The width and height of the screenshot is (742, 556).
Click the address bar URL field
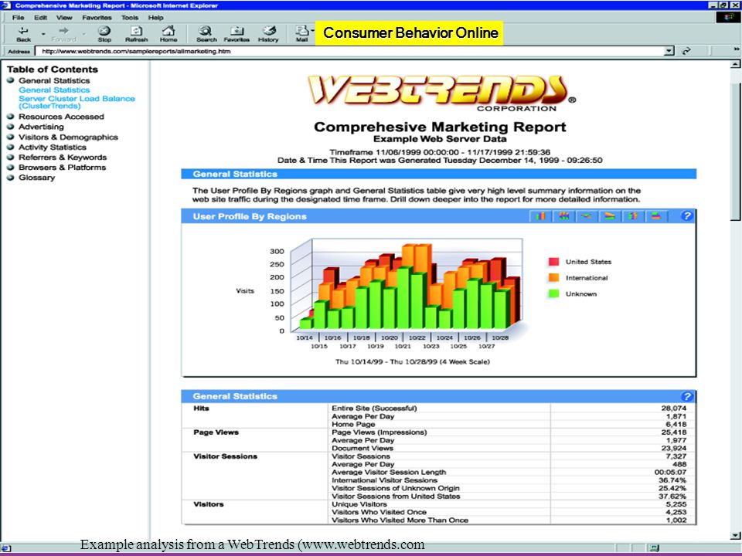(349, 51)
